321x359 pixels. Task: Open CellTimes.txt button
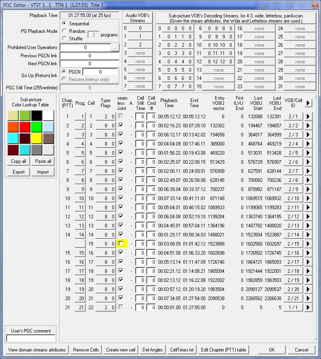[x=182, y=350]
